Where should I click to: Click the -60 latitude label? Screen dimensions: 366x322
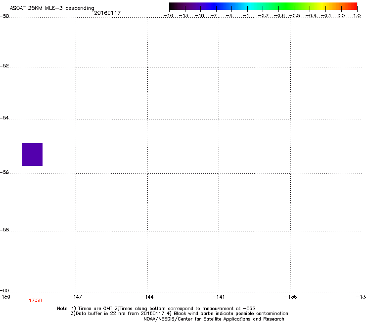pos(4,290)
